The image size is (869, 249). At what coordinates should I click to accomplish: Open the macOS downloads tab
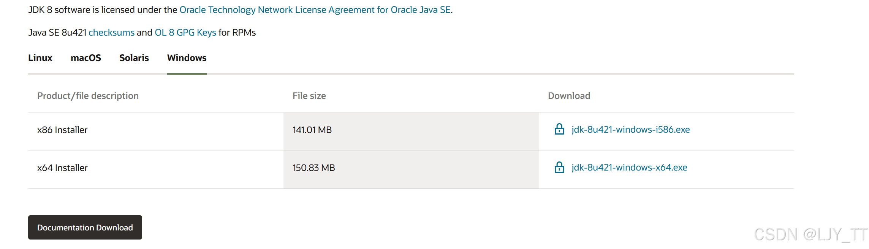86,58
